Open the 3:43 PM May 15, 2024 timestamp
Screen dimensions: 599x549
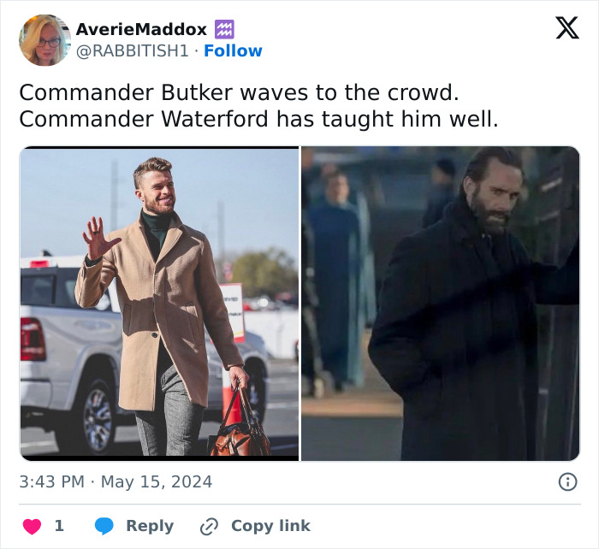click(x=116, y=481)
